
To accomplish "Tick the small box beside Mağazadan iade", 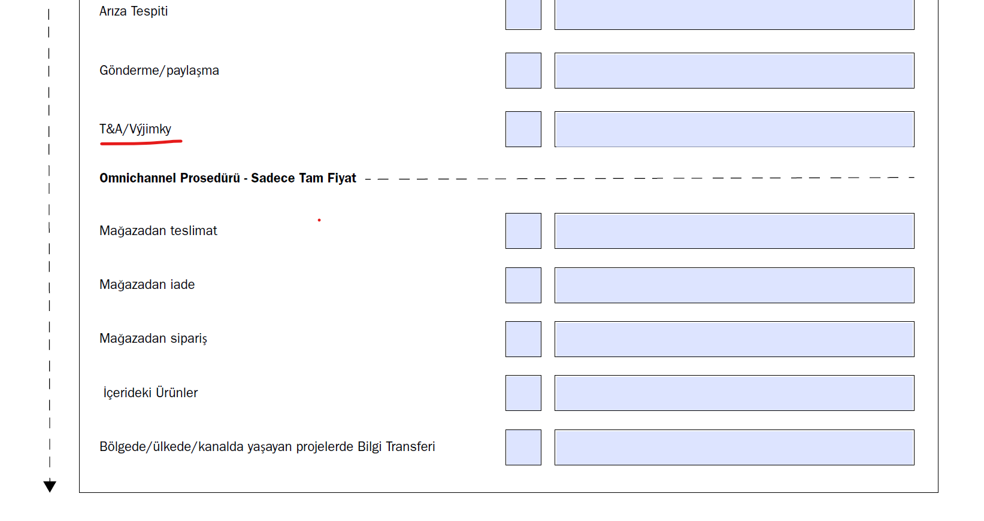I will point(523,285).
